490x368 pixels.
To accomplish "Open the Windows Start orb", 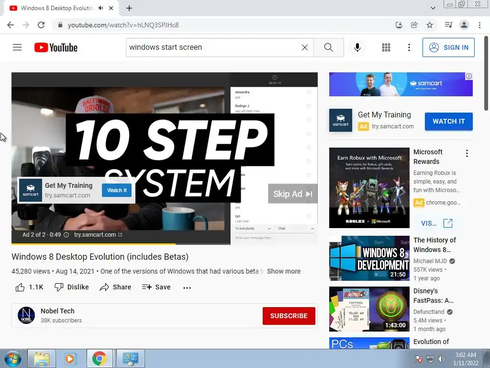I will coord(12,358).
